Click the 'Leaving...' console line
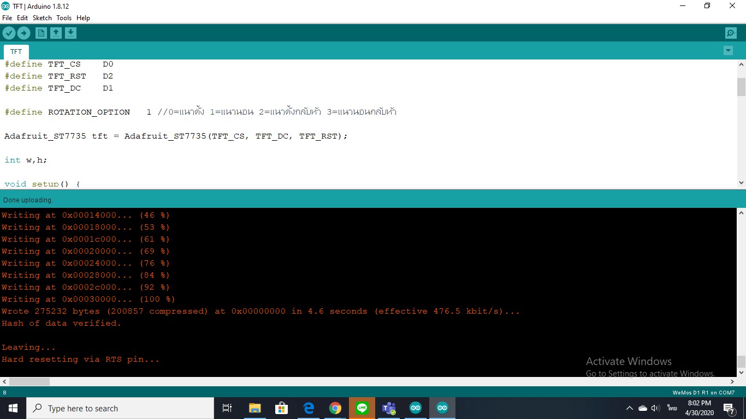Screen dimensions: 746x419 [x=28, y=347]
